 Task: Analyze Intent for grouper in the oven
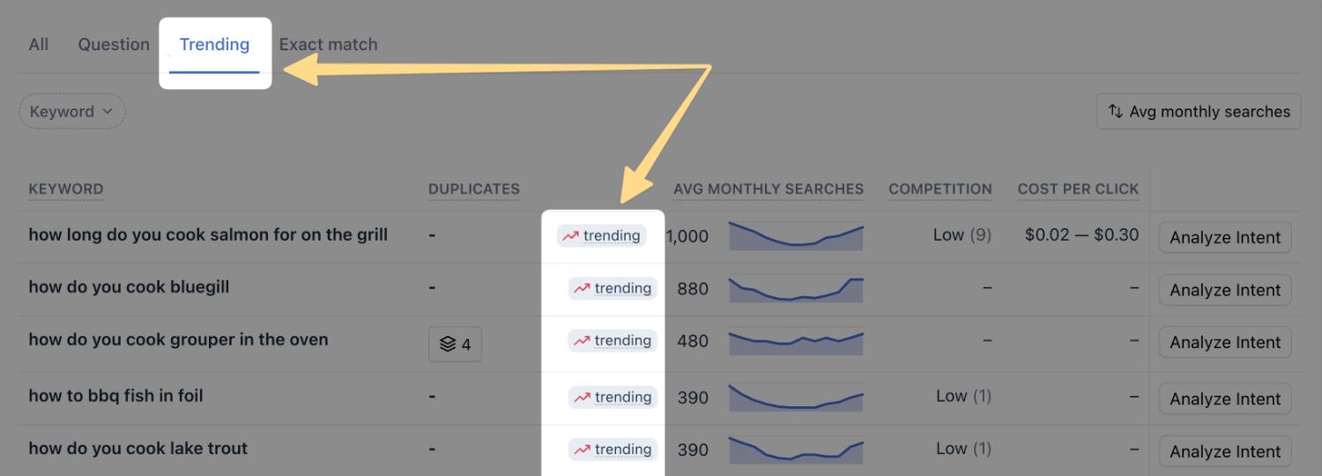[x=1225, y=342]
